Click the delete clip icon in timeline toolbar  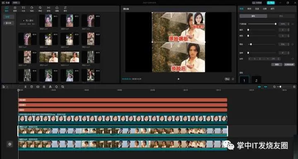tap(31, 87)
